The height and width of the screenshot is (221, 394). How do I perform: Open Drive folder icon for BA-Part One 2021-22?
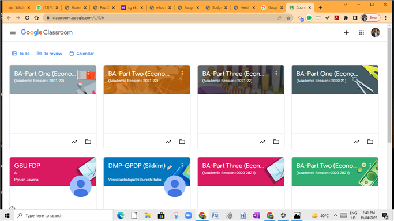pos(88,142)
